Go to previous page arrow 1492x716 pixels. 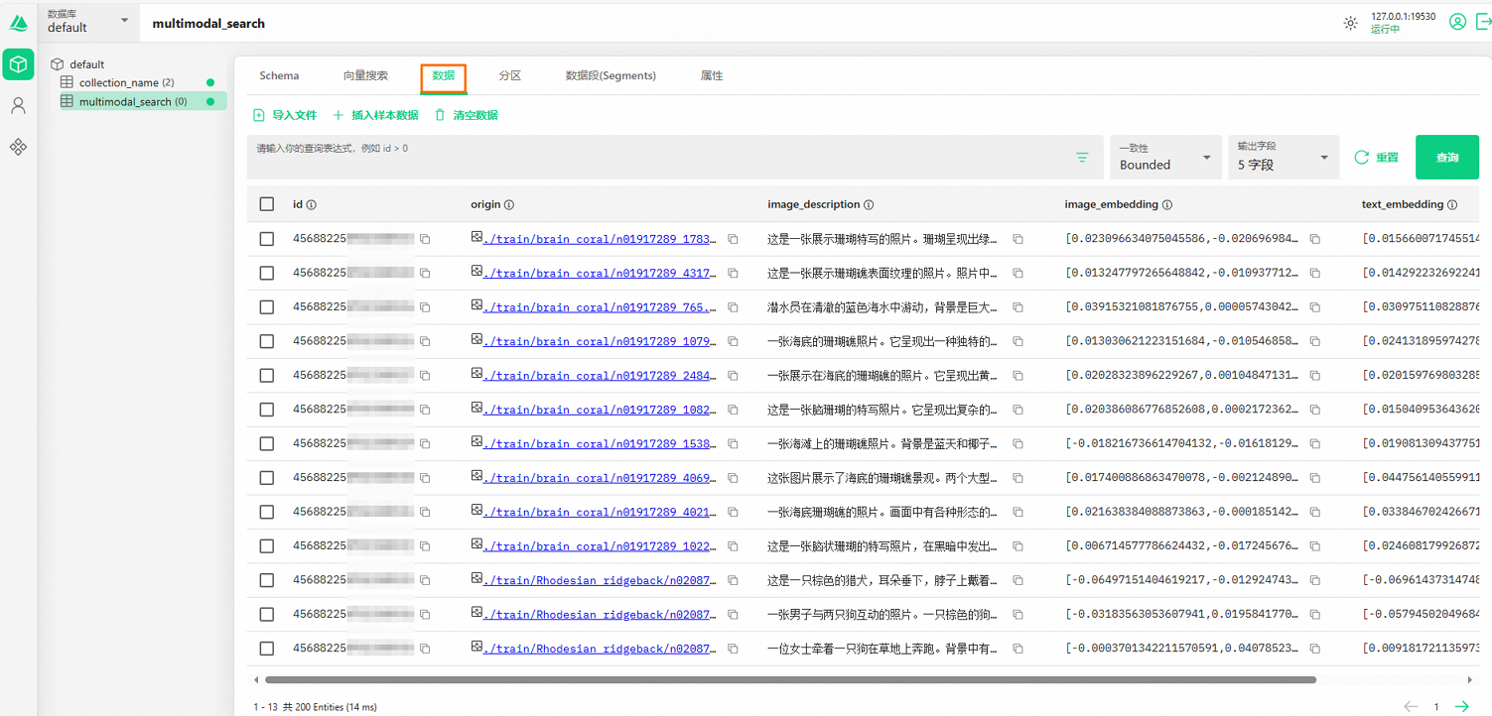click(x=1411, y=706)
